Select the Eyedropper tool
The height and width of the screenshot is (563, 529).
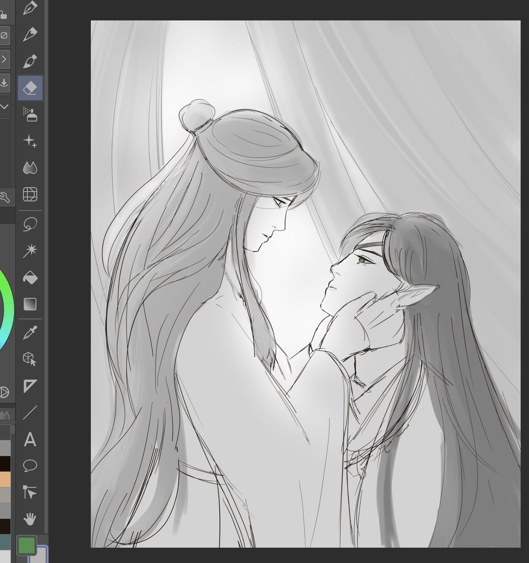tap(30, 333)
